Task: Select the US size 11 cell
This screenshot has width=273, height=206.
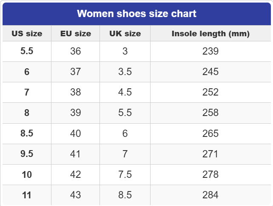Action: point(27,195)
